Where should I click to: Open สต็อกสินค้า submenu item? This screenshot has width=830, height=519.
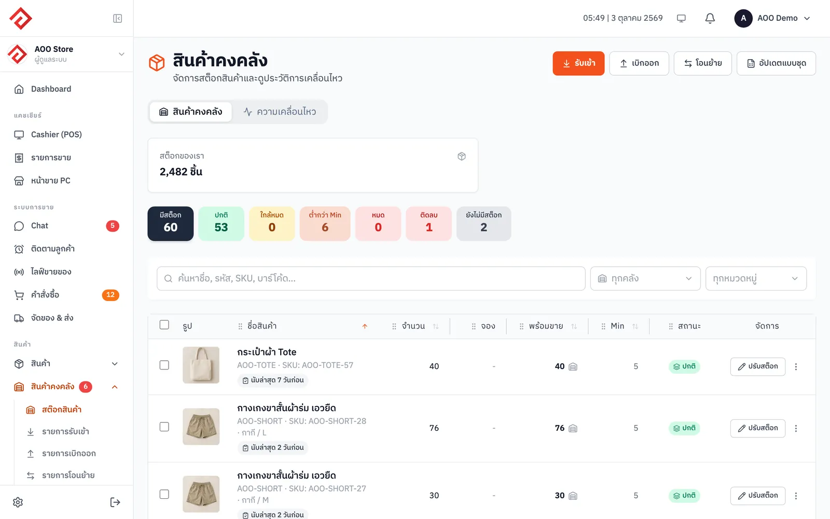72,410
